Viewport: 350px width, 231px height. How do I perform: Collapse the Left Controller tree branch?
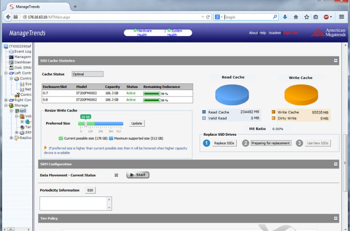coord(6,73)
